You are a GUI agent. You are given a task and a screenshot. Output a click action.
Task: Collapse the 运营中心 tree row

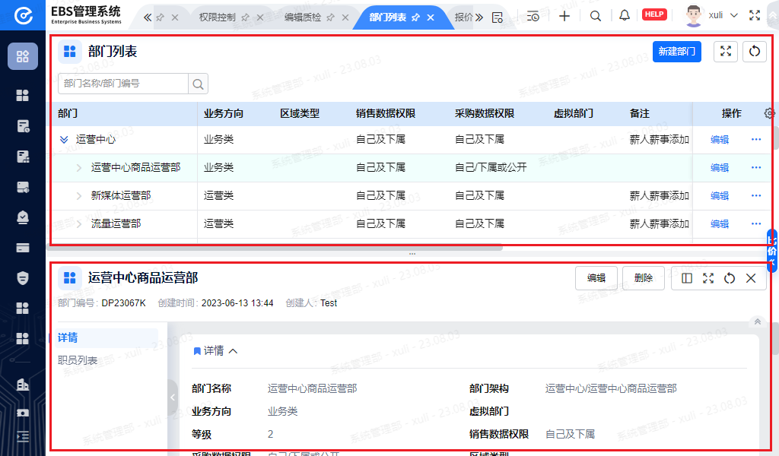point(64,140)
